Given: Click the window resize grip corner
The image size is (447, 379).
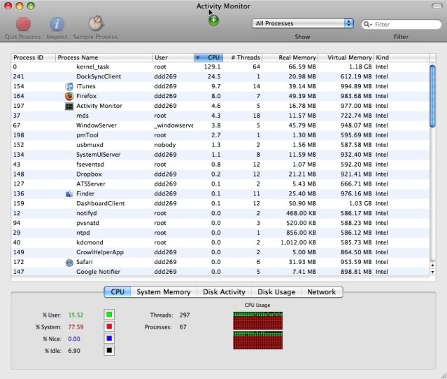Looking at the screenshot, I should (x=444, y=375).
